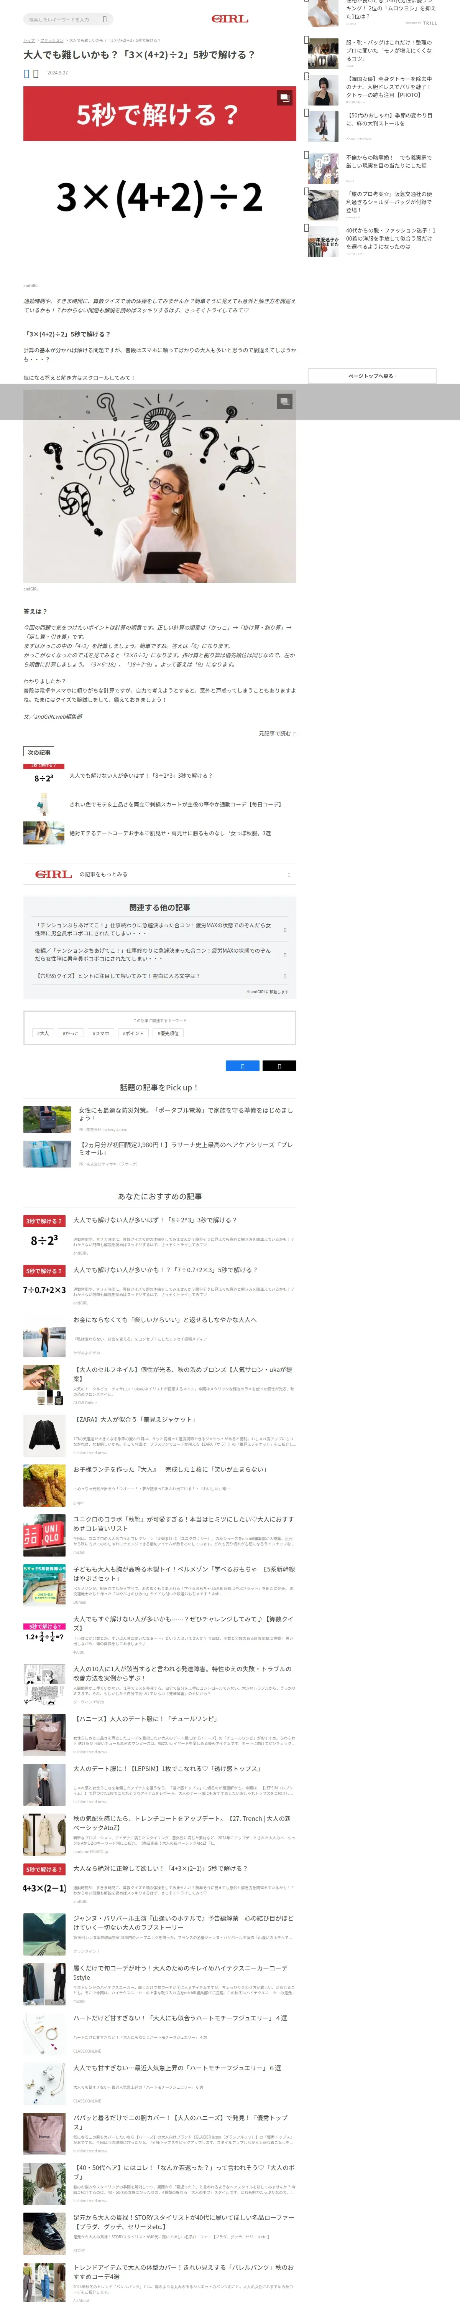The width and height of the screenshot is (460, 2302).
Task: Open recommended article 大人の10人に1人が該当する発達障害
Action: [182, 1674]
